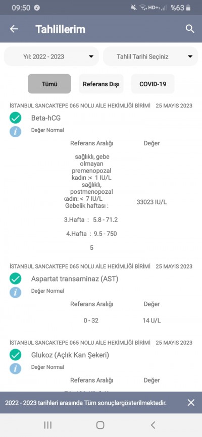Screen dimensions: 202x437
Task: Tap the green checkmark beside Glukoz
Action: (15, 355)
